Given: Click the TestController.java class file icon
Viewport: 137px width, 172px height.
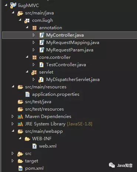Looking at the screenshot, I should click(41, 65).
